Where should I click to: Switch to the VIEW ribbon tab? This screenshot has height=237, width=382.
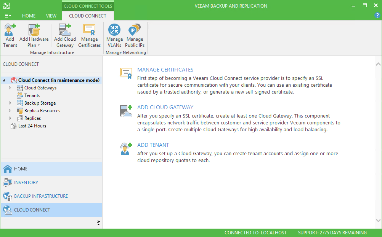[51, 16]
